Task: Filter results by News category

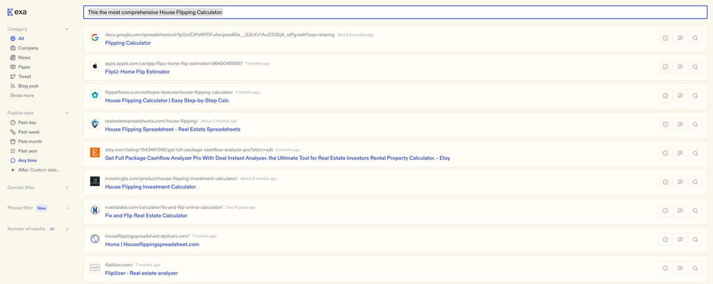Action: tap(20, 58)
